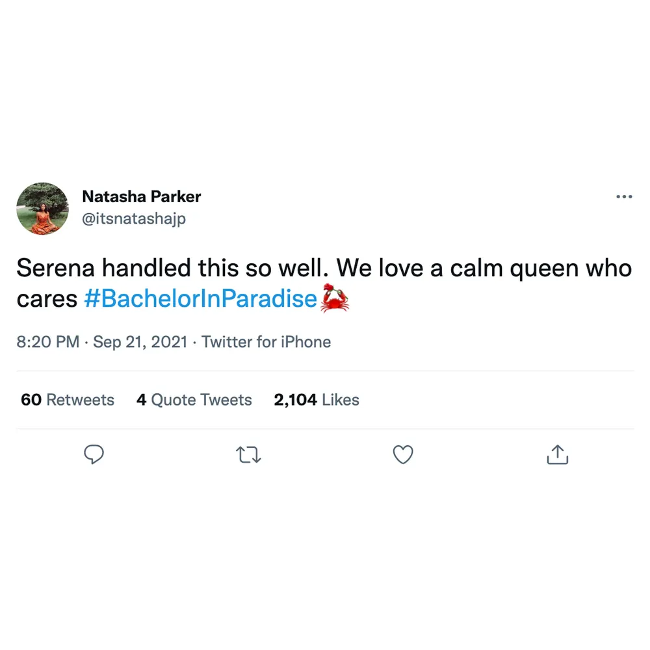
Task: Click the @itsnatashajp handle
Action: [x=134, y=219]
